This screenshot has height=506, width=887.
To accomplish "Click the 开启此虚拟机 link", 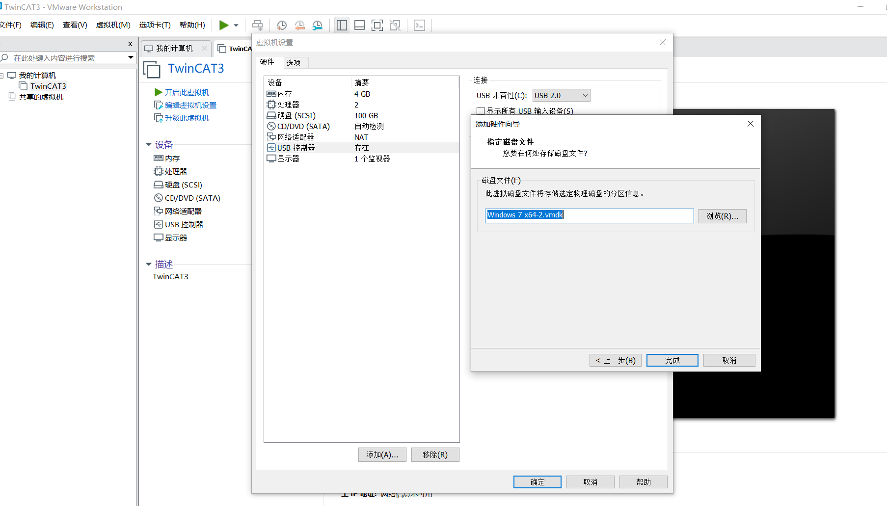I will 187,92.
